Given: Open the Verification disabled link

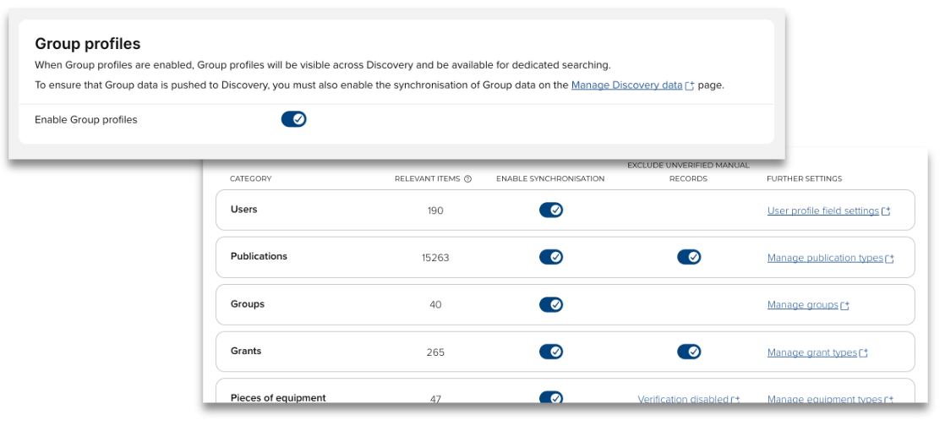Looking at the screenshot, I should (x=683, y=400).
